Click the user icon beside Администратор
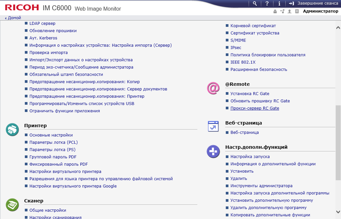The image size is (341, 219). (x=289, y=11)
